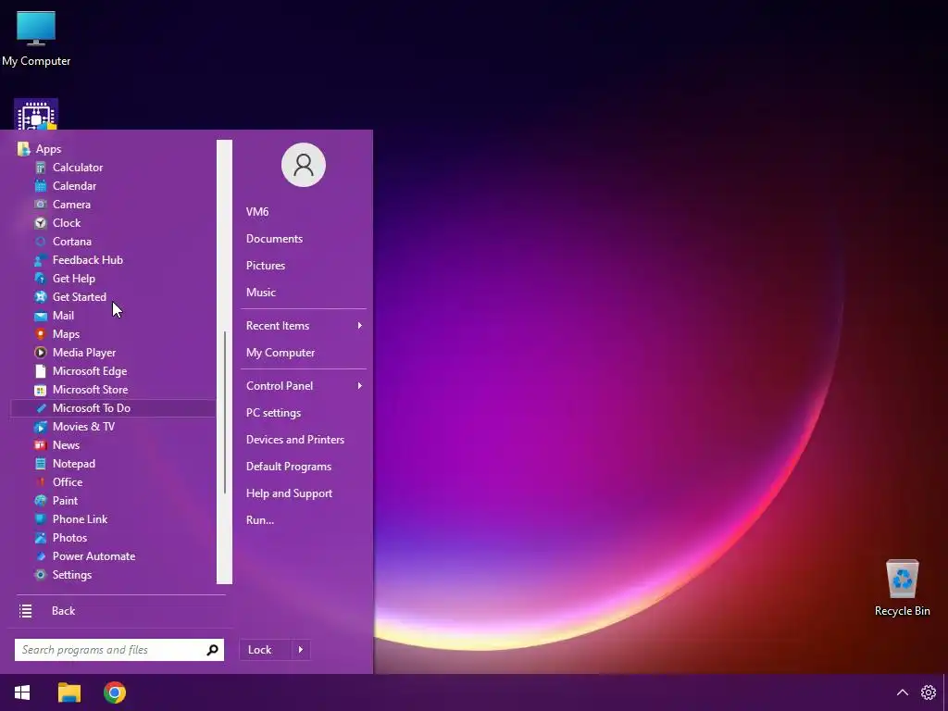Screen dimensions: 948x711
Task: Launch the Media Player icon
Action: (x=41, y=353)
